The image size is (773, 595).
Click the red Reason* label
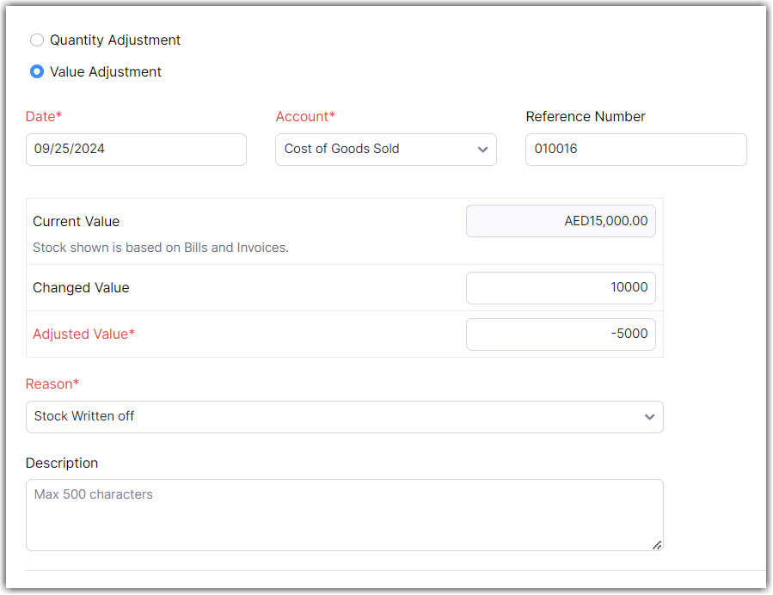click(52, 384)
